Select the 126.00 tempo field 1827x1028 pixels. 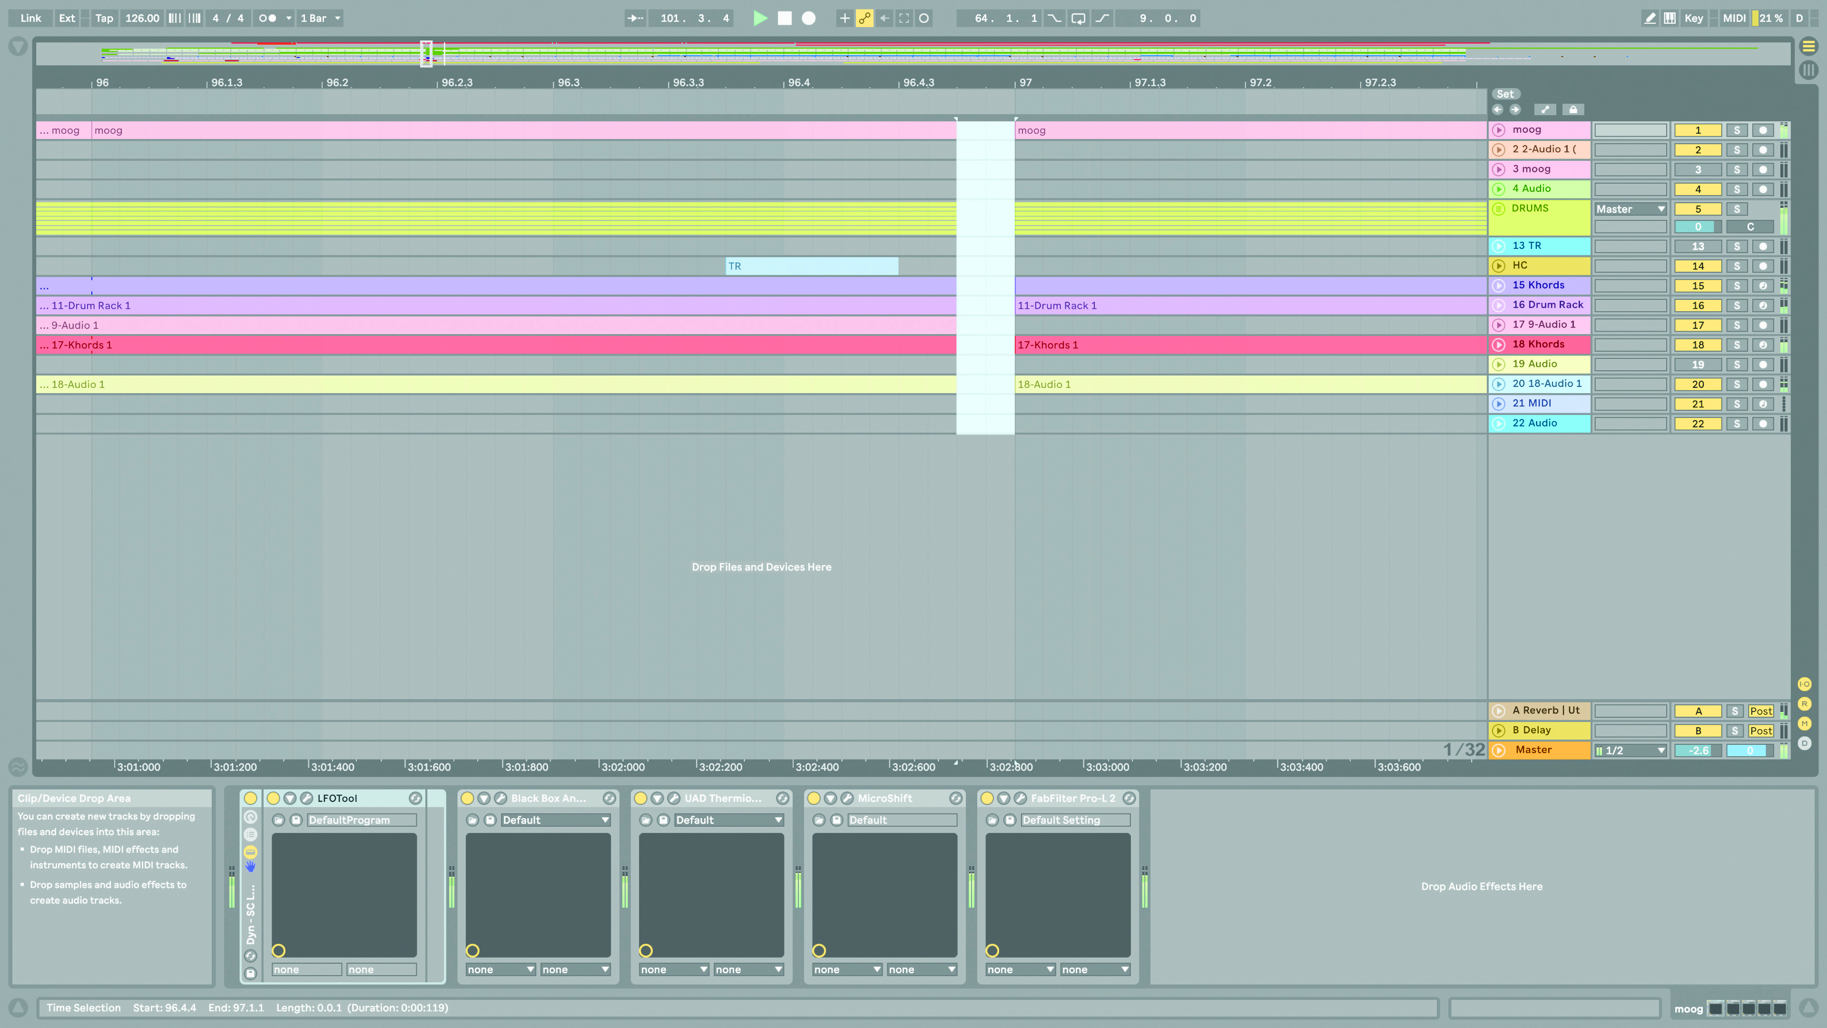click(142, 19)
